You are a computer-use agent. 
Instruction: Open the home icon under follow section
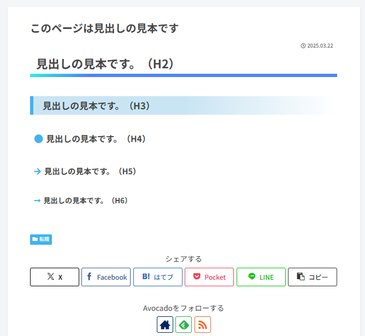pos(165,325)
